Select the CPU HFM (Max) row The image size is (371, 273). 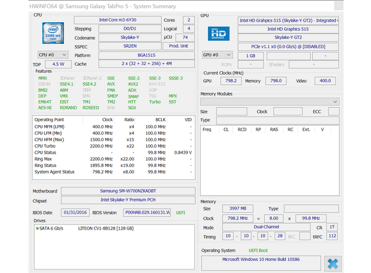pos(113,140)
